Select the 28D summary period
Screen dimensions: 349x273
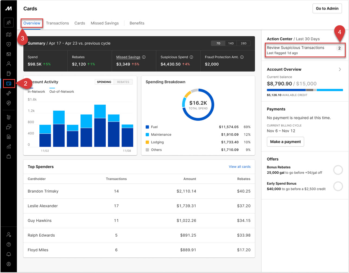[243, 43]
